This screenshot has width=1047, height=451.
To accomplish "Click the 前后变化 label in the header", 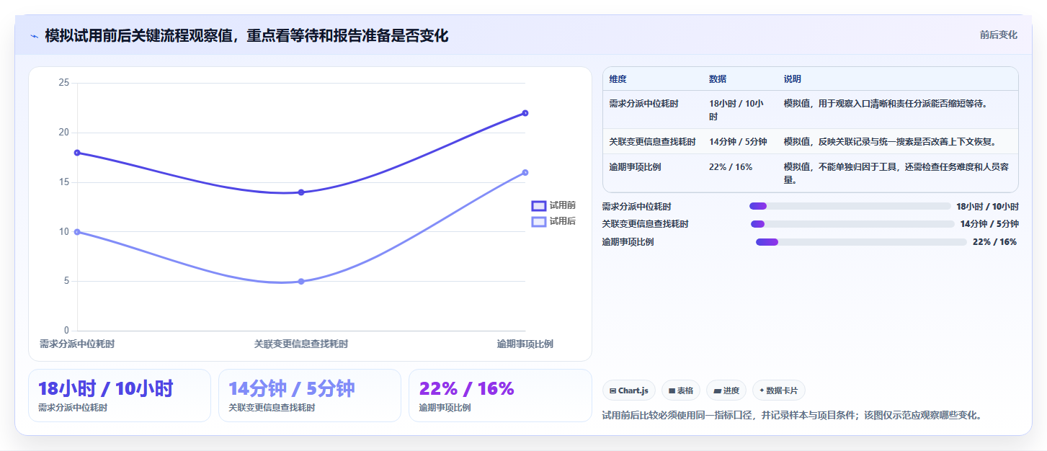I will coord(998,35).
